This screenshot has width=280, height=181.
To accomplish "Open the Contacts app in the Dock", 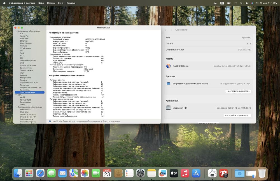I will [x=118, y=173].
